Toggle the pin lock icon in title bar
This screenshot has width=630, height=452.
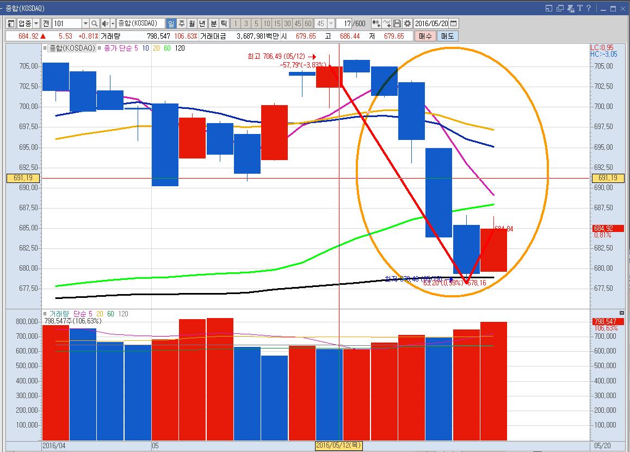(x=571, y=8)
